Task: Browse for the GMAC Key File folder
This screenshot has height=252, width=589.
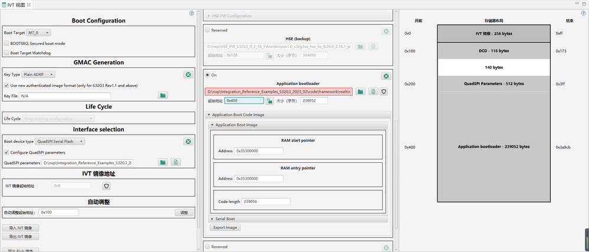Action: click(x=163, y=96)
